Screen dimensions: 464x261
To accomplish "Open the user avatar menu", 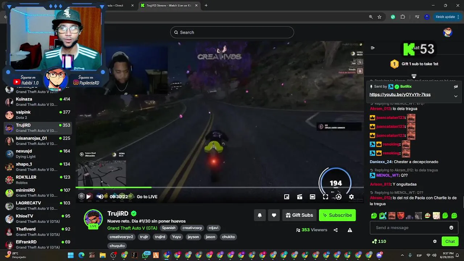I will (x=448, y=32).
